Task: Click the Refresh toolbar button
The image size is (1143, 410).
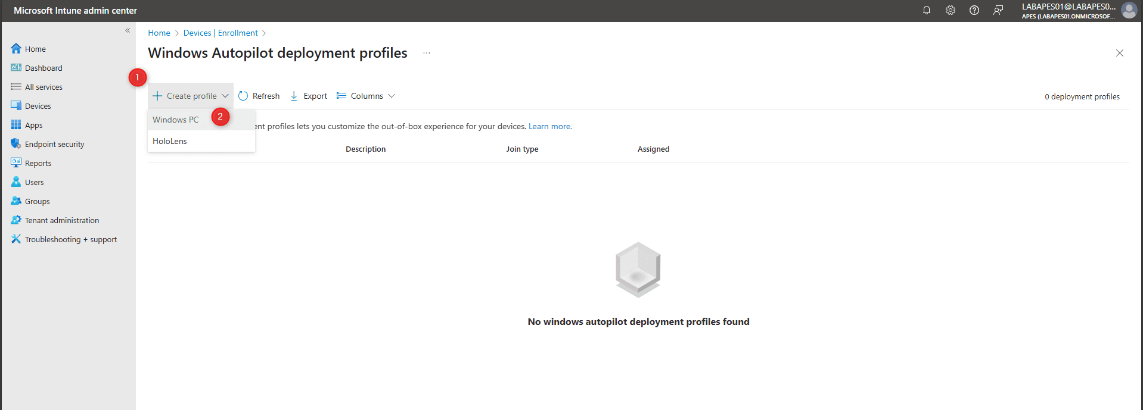Action: (259, 96)
